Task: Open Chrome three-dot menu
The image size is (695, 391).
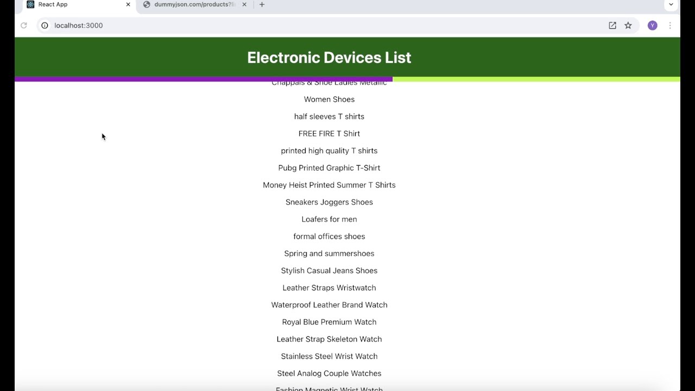Action: 670,26
